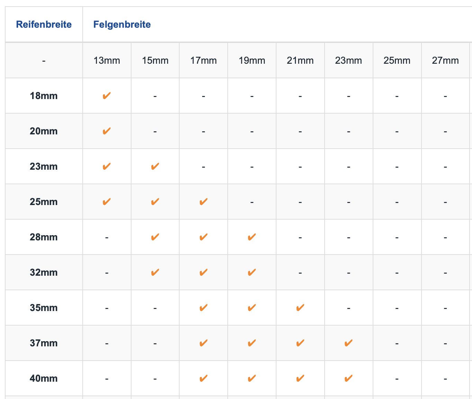472x399 pixels.
Task: Click the checkmark for 18mm tire, 13mm rim
Action: click(x=107, y=96)
